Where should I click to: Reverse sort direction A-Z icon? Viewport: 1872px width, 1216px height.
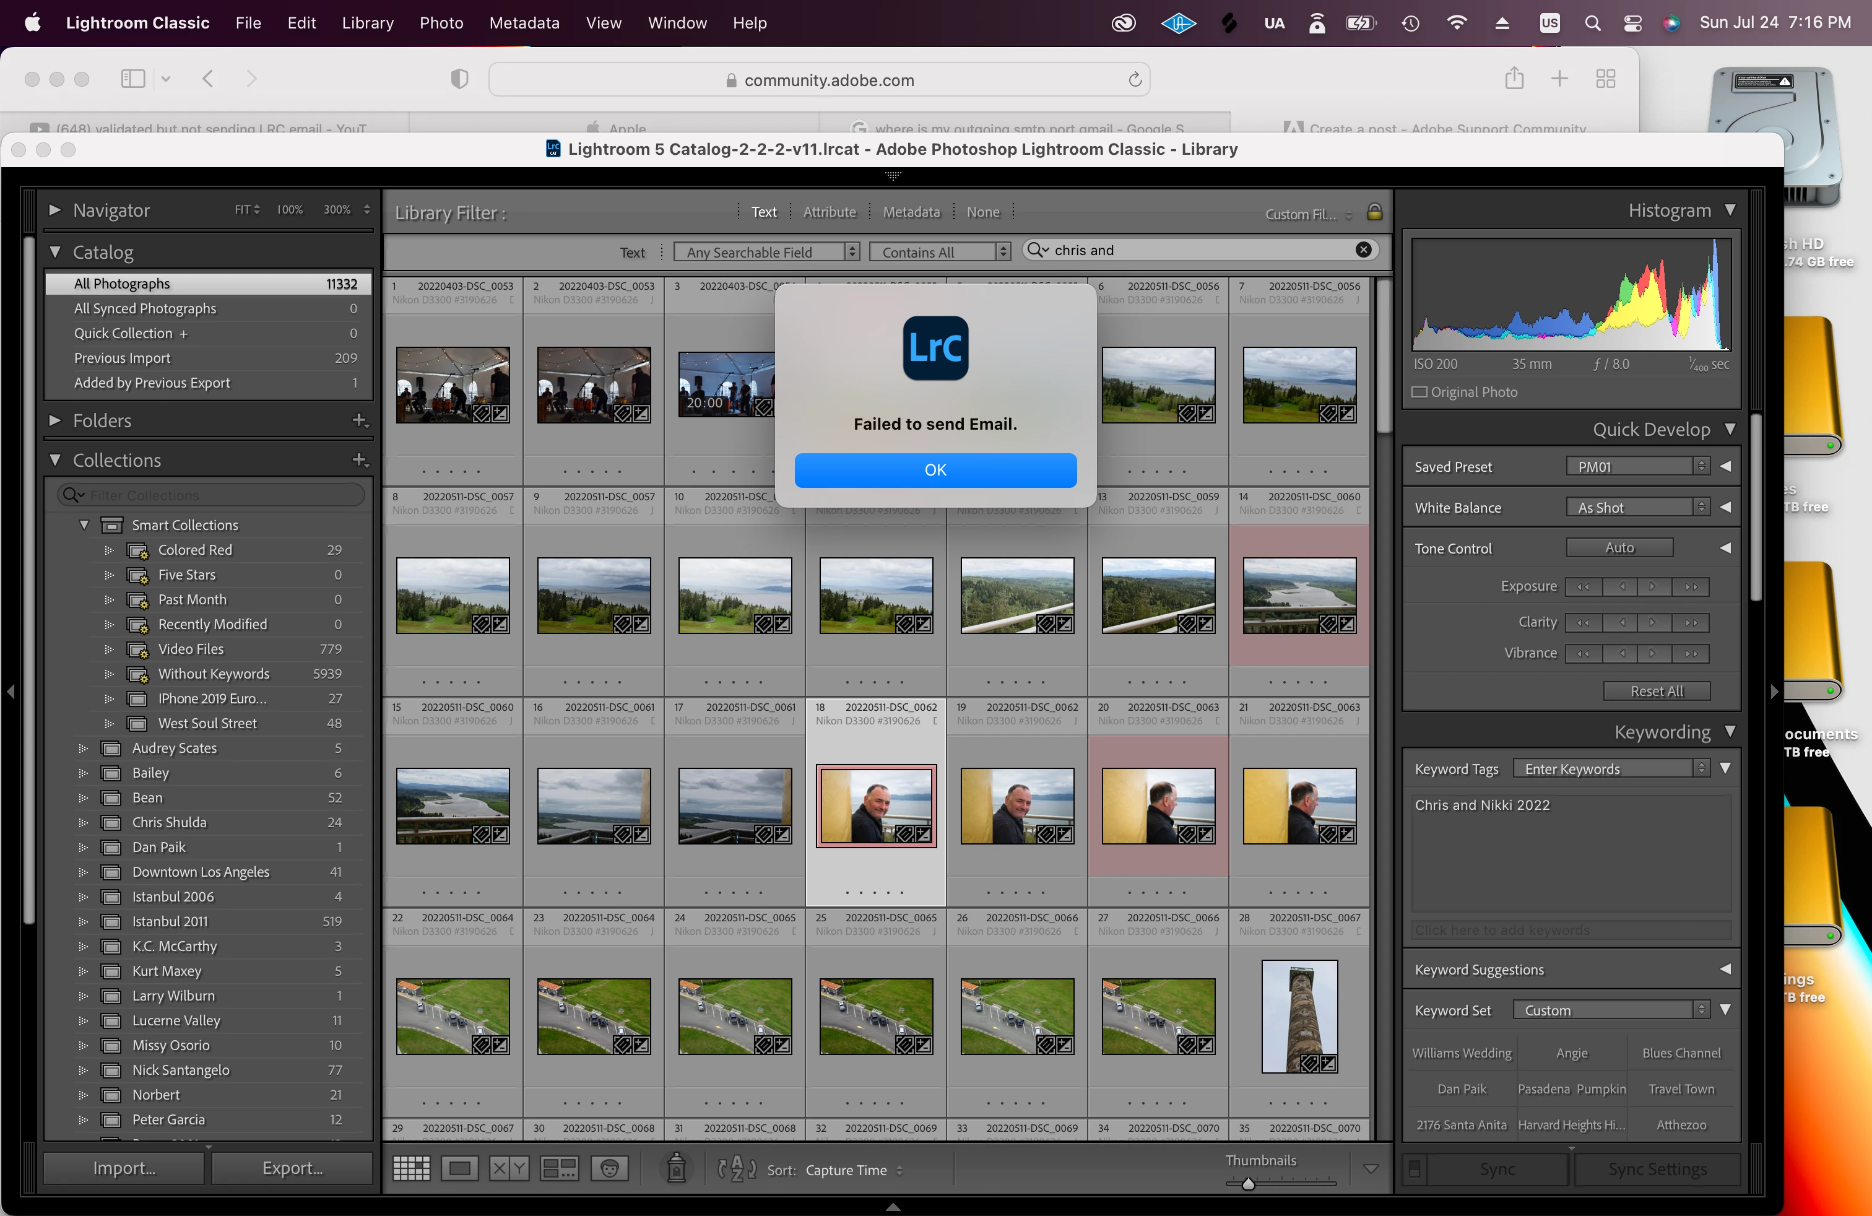tap(737, 1170)
